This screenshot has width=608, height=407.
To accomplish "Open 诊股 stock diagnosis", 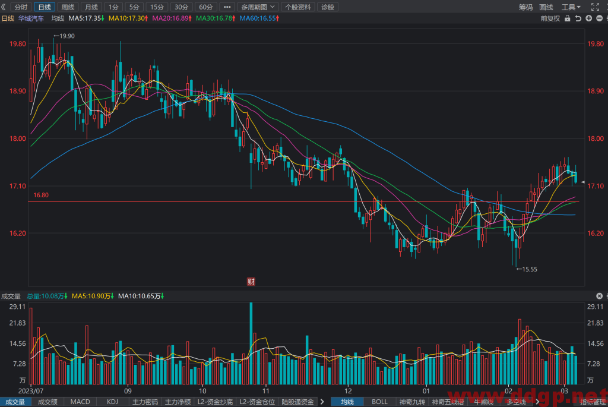I will pos(328,7).
